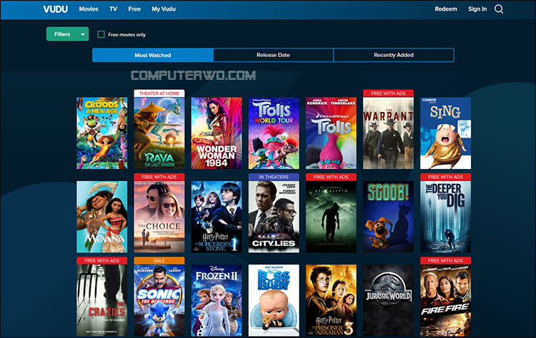Enable the Free movies only checkbox
Viewport: 536px width, 338px height.
(x=101, y=34)
